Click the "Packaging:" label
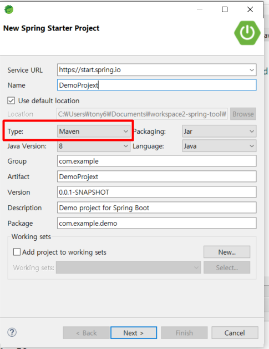This screenshot has width=269, height=349. pyautogui.click(x=149, y=131)
